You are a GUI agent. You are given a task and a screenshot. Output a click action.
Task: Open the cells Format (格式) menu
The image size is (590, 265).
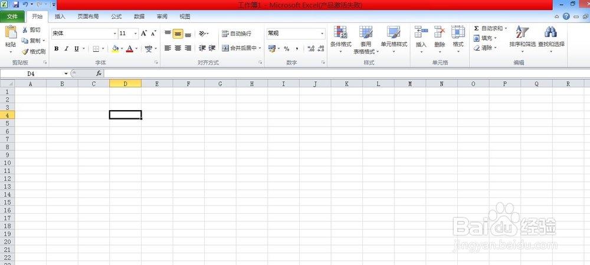[x=458, y=39]
